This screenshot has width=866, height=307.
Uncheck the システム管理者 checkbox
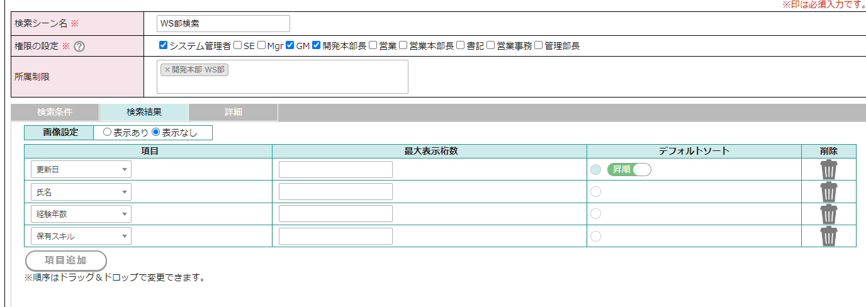[164, 45]
